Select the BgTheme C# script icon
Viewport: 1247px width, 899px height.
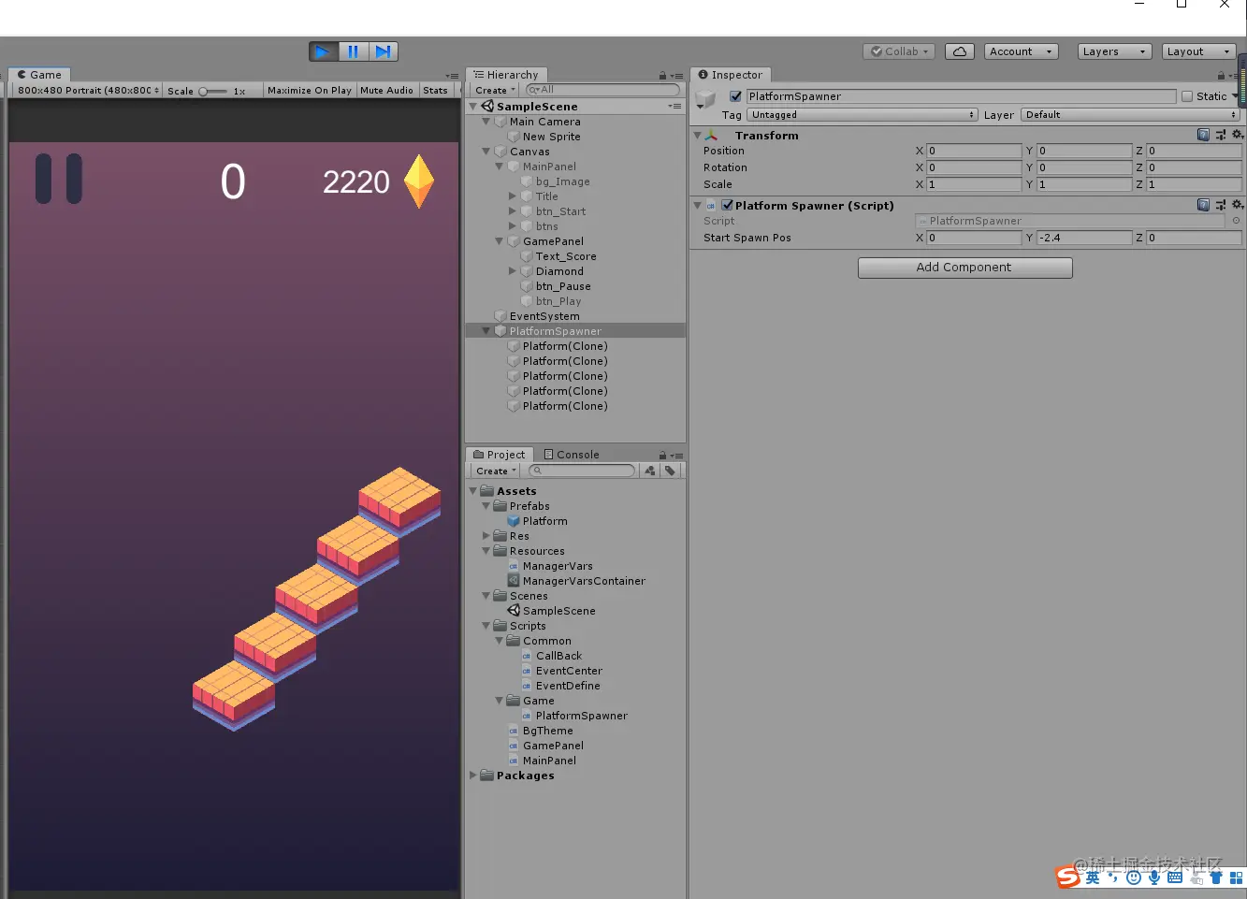(x=514, y=731)
